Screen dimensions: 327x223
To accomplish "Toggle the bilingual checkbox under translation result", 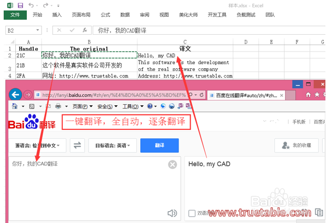I will 192,213.
